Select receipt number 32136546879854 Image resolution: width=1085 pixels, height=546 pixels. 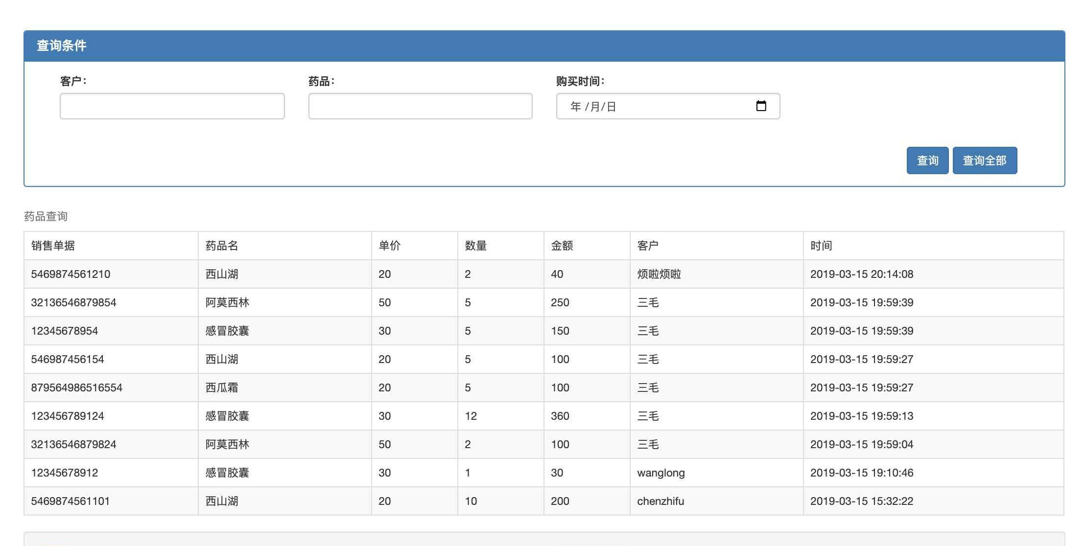pyautogui.click(x=73, y=302)
